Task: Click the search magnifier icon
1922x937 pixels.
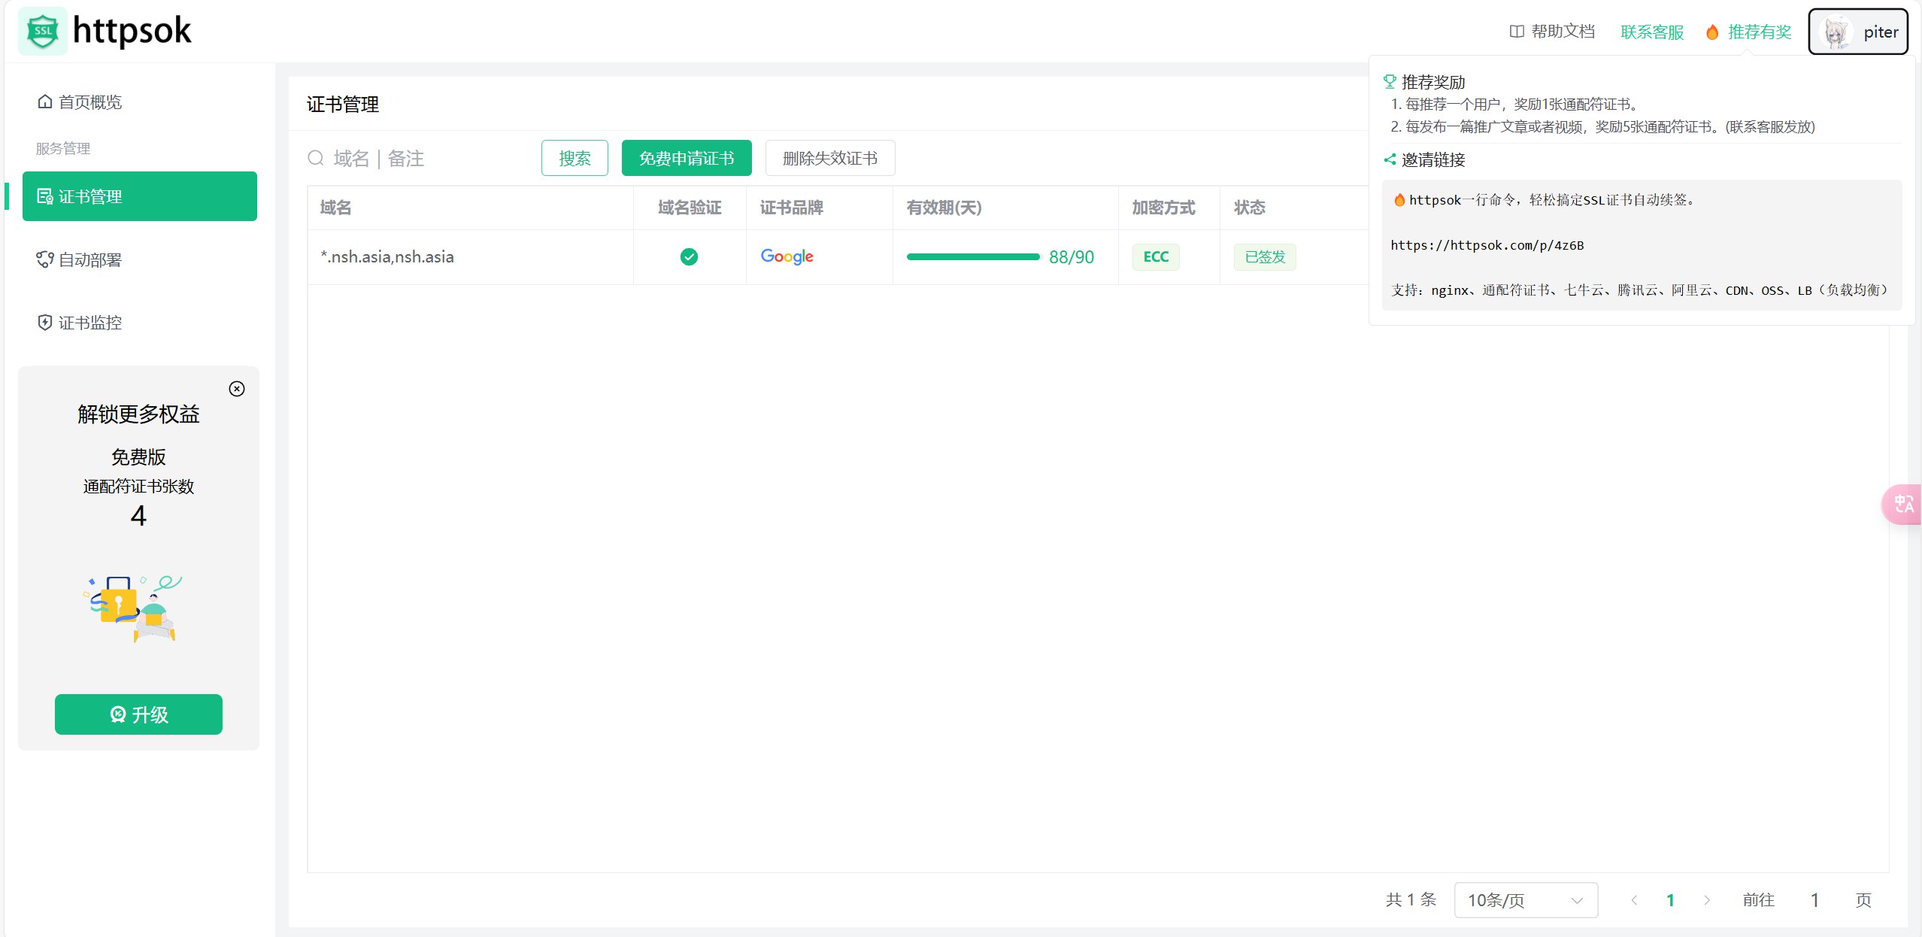Action: tap(316, 158)
